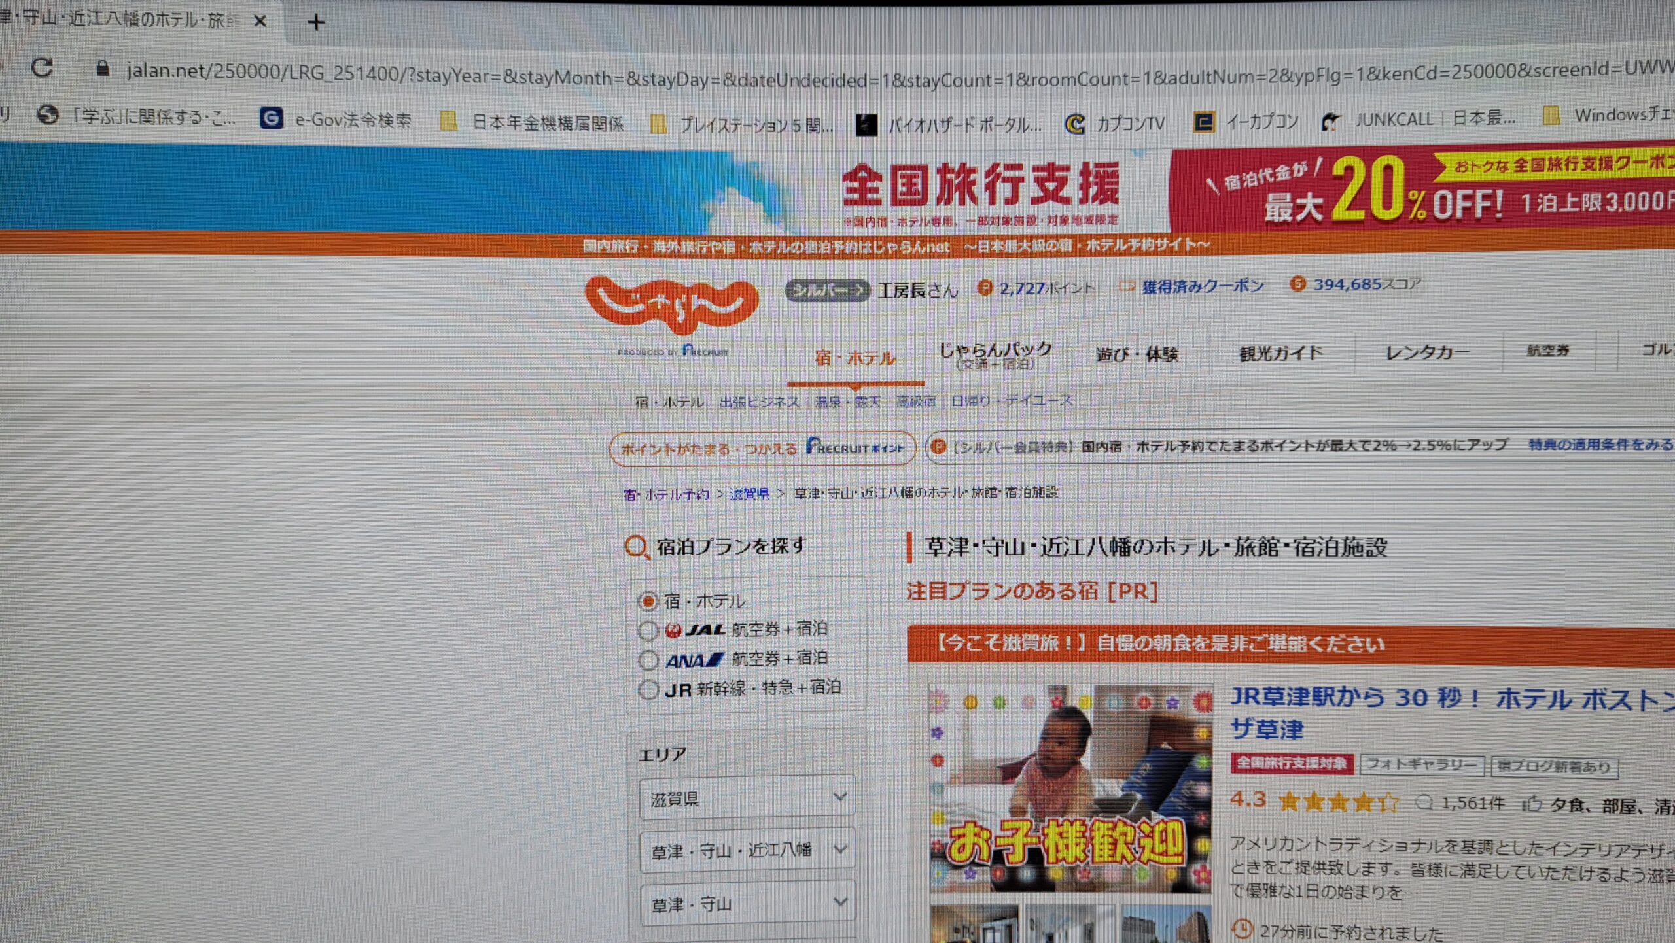The height and width of the screenshot is (943, 1675).
Task: Click the お子様歓迎 hotel photo
Action: (1071, 787)
